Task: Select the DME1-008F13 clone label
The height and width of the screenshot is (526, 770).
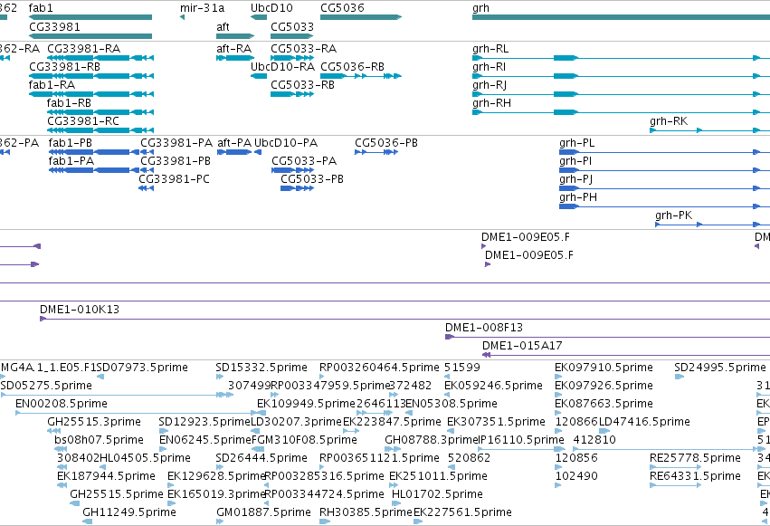Action: coord(484,328)
